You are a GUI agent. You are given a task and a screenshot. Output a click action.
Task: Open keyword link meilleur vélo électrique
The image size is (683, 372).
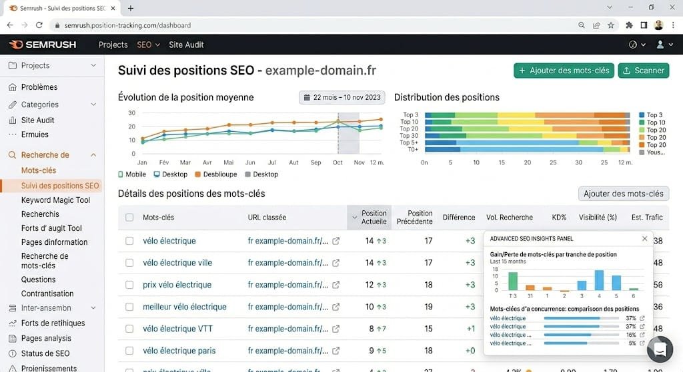point(185,307)
